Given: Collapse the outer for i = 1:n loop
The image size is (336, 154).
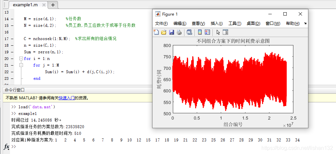Looking at the screenshot, I should (x=21, y=59).
